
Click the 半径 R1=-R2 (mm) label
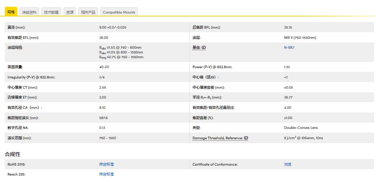(207, 97)
